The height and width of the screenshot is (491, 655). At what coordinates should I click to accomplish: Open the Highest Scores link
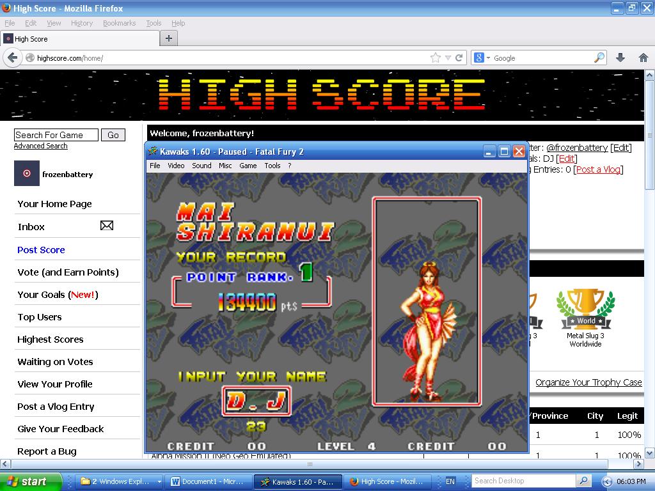(x=51, y=339)
